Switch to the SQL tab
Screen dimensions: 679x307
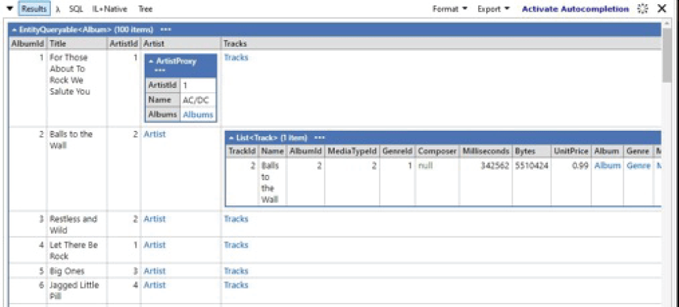tap(76, 9)
